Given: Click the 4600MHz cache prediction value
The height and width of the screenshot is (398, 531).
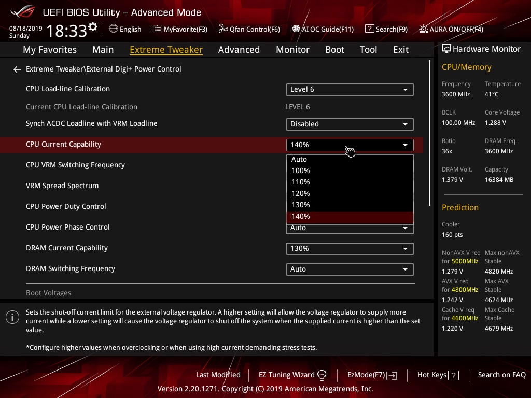Looking at the screenshot, I should [465, 318].
